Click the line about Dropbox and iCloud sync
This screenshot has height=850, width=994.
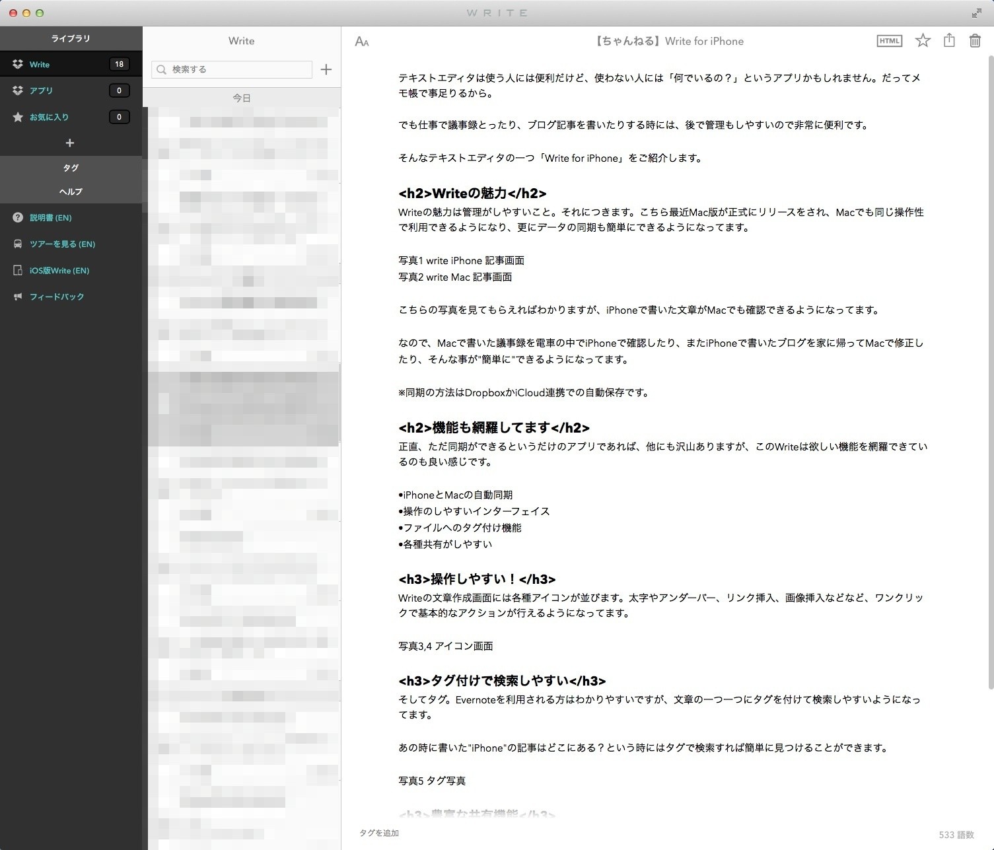[525, 392]
